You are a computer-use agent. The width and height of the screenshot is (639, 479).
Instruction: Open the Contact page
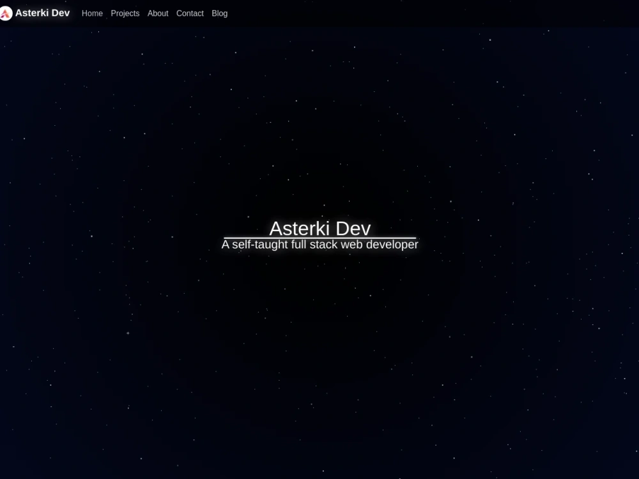190,13
